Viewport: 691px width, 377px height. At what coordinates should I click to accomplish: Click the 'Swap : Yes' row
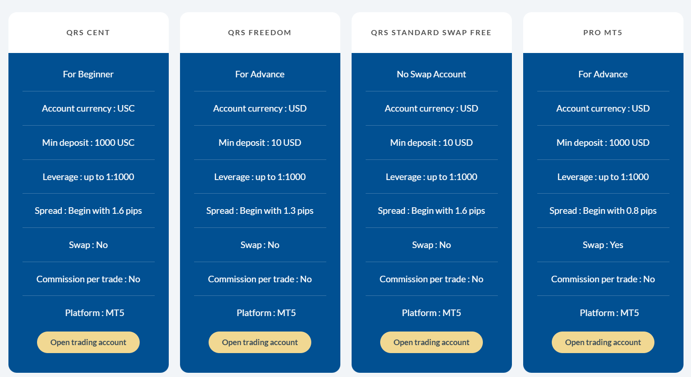tap(603, 245)
